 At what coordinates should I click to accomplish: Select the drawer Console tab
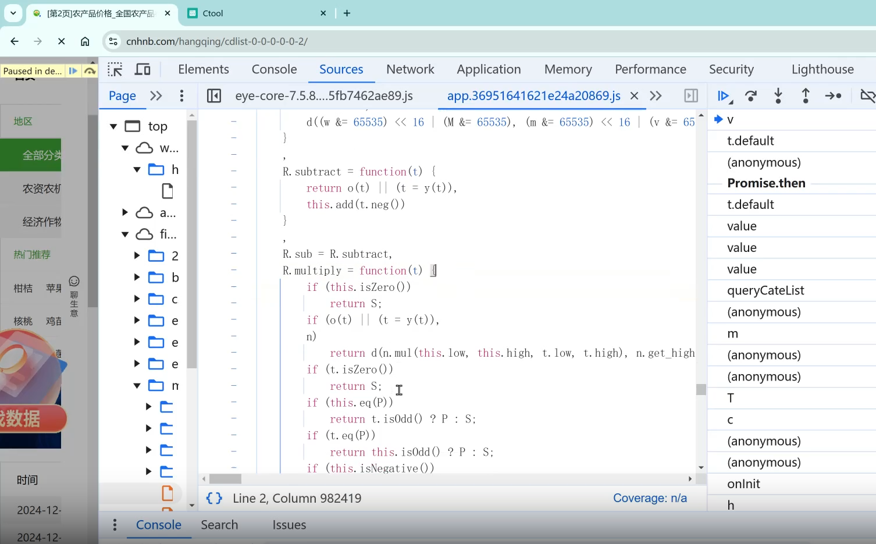click(x=159, y=525)
